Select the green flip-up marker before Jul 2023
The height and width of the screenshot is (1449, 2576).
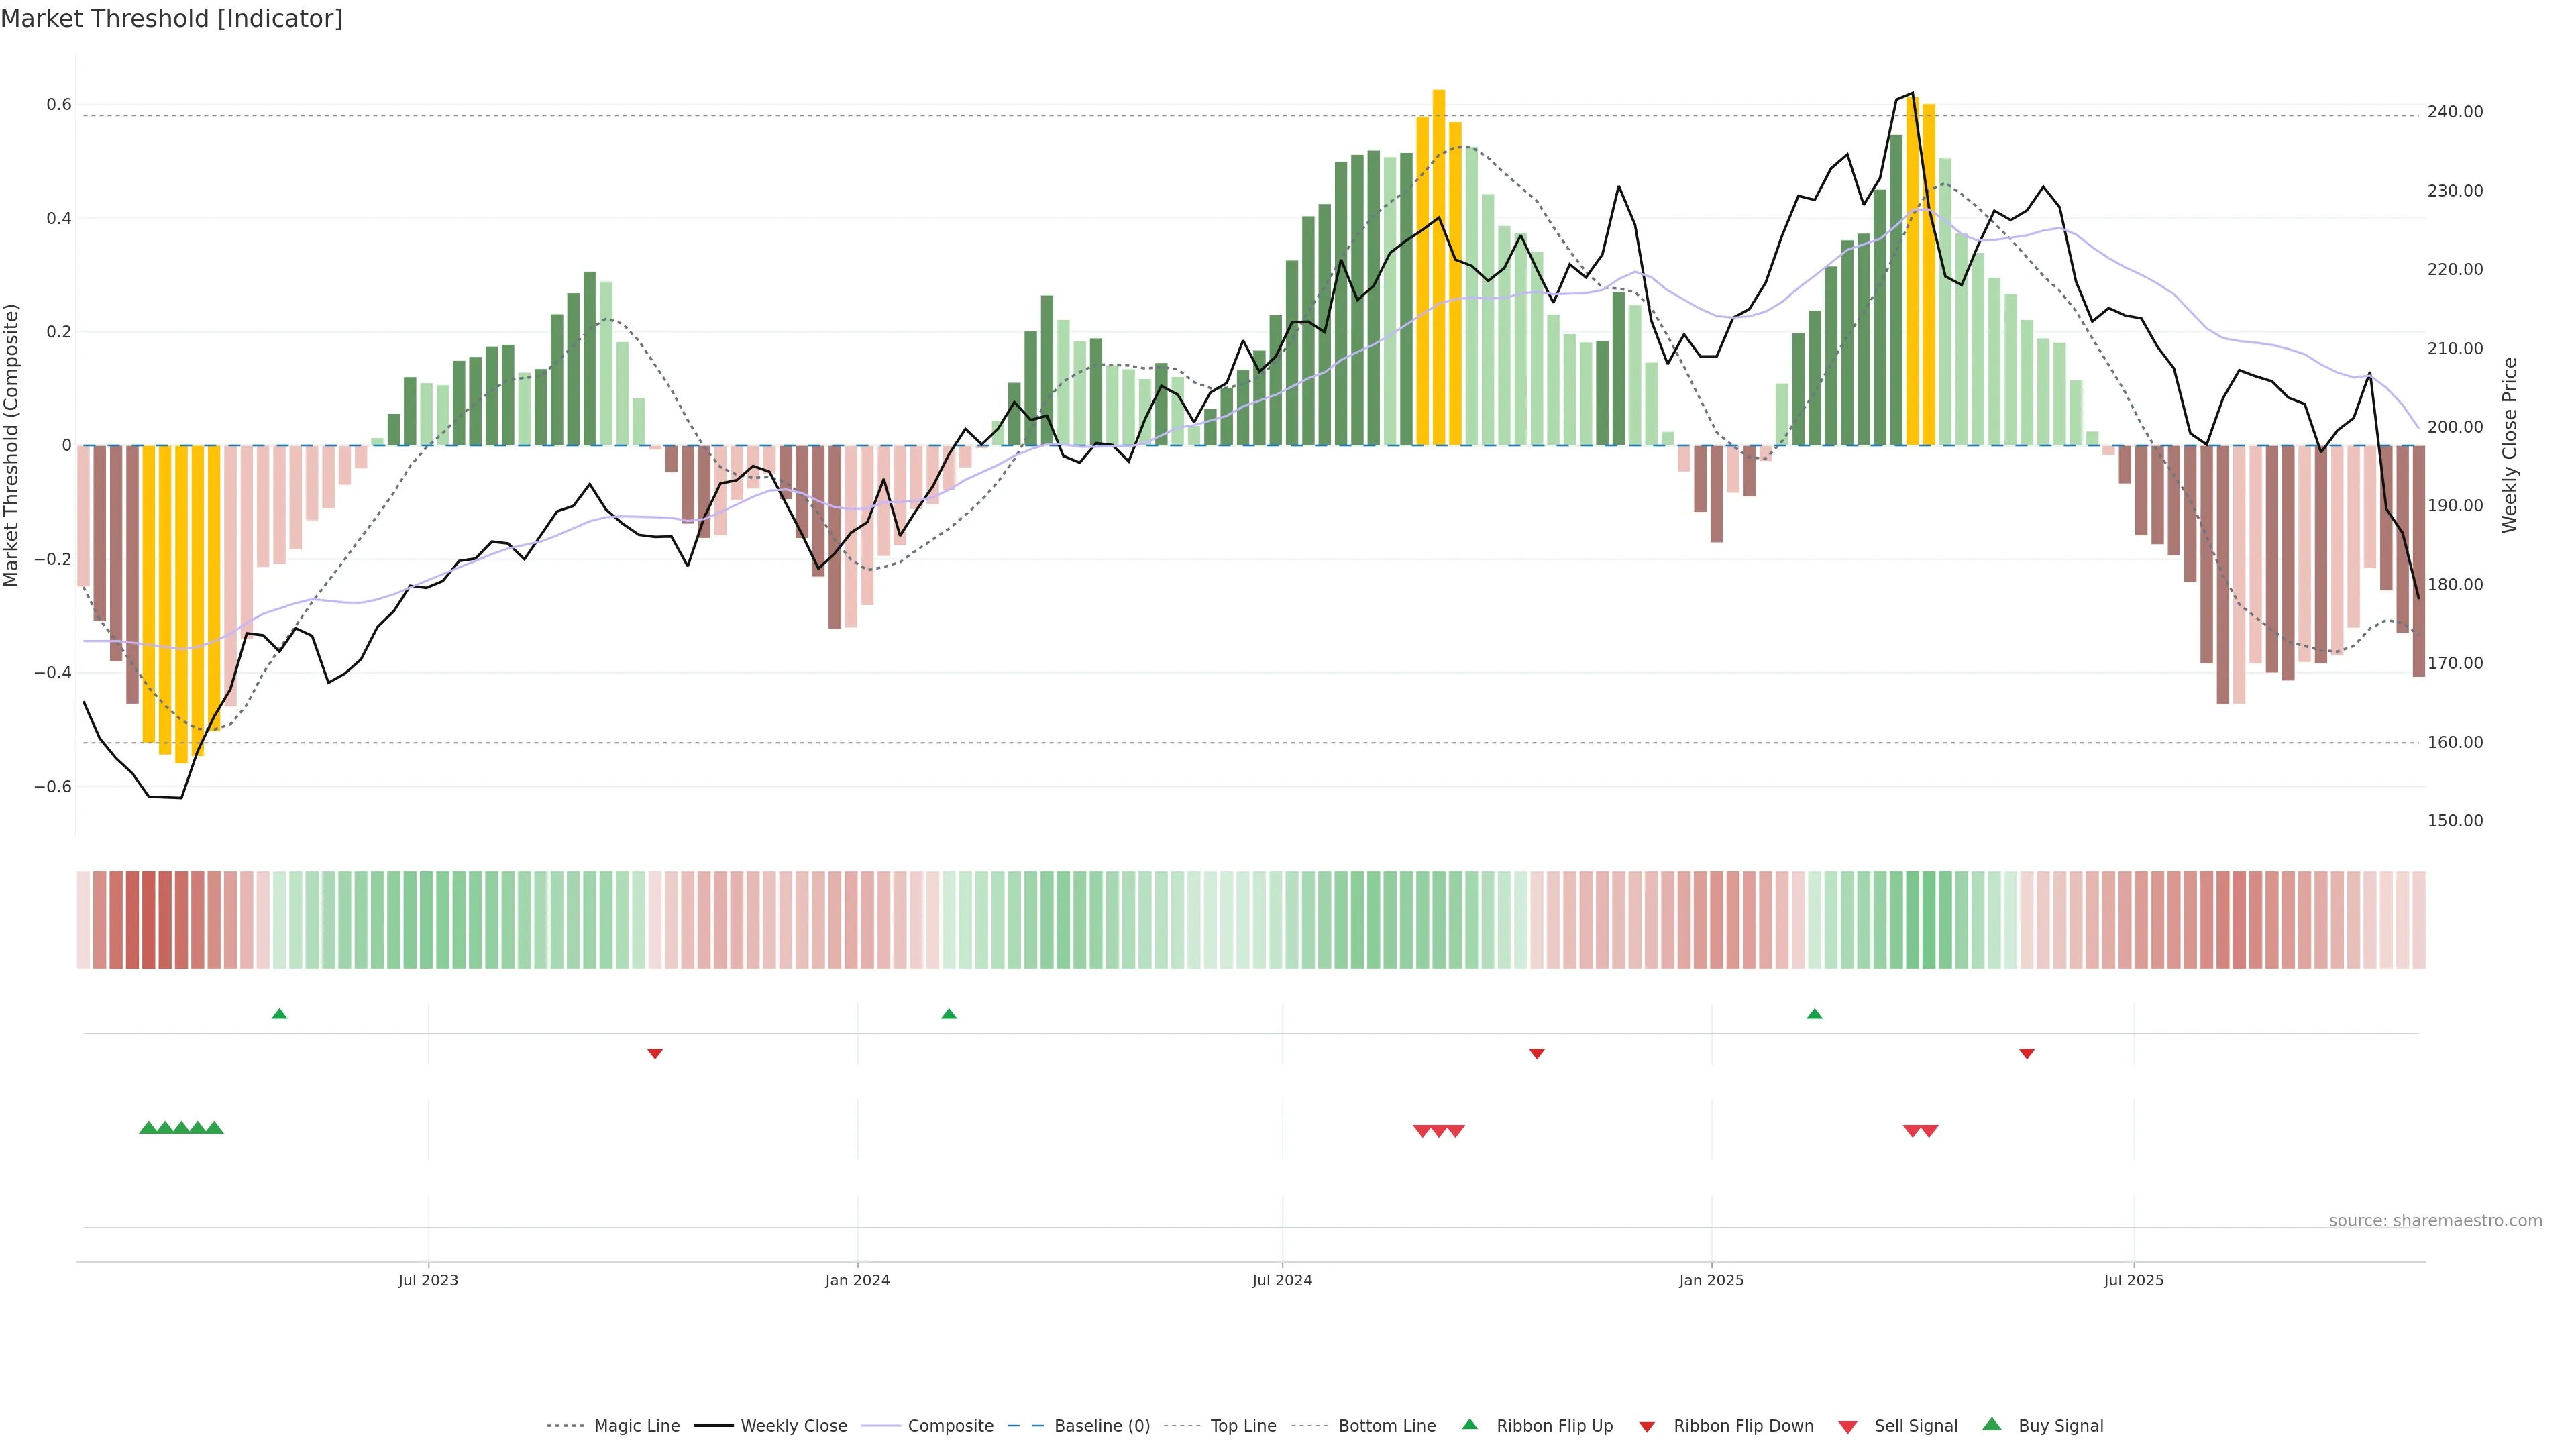pyautogui.click(x=279, y=1014)
